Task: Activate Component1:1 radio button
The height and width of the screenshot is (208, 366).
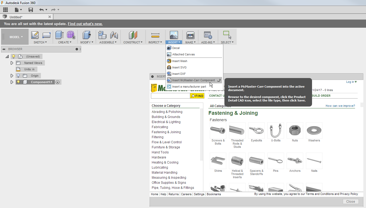Action: pos(57,82)
